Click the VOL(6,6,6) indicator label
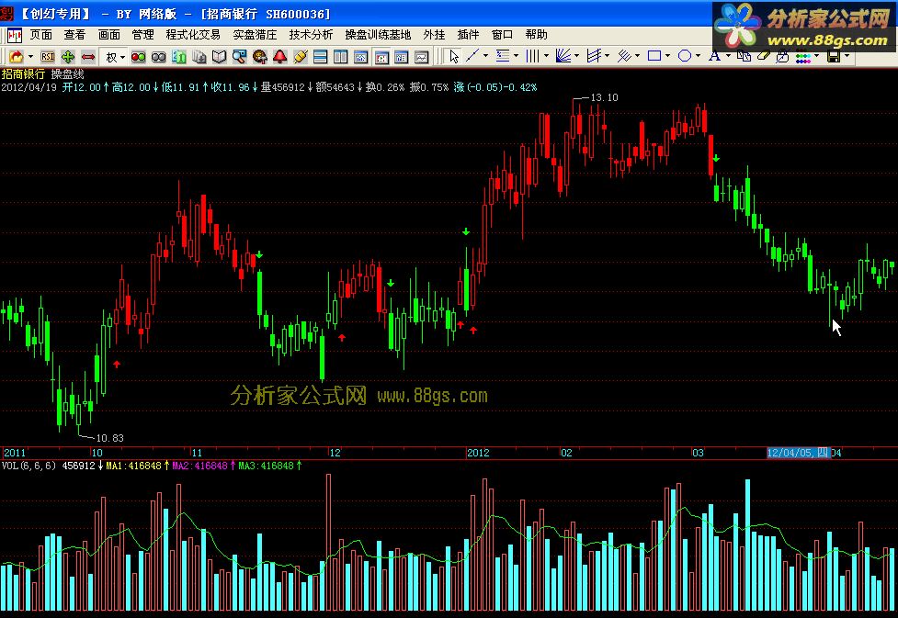Screen dimensions: 898x618 click(x=28, y=466)
